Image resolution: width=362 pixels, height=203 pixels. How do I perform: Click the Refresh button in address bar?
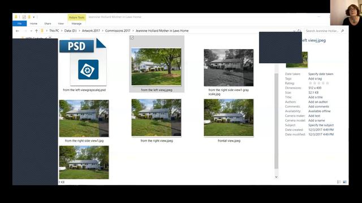pyautogui.click(x=299, y=30)
